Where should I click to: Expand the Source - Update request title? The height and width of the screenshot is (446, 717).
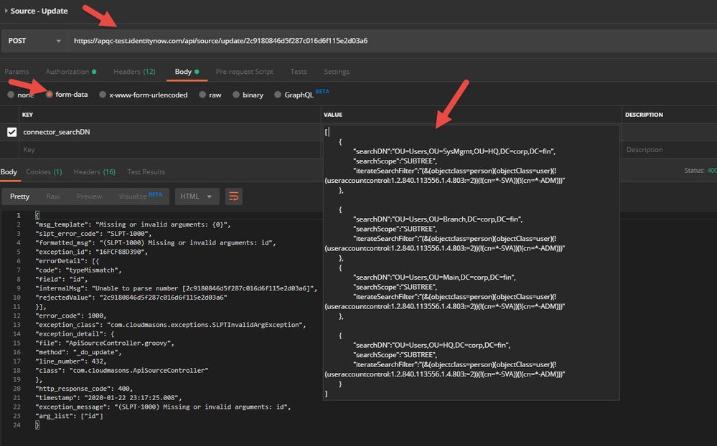pos(6,11)
